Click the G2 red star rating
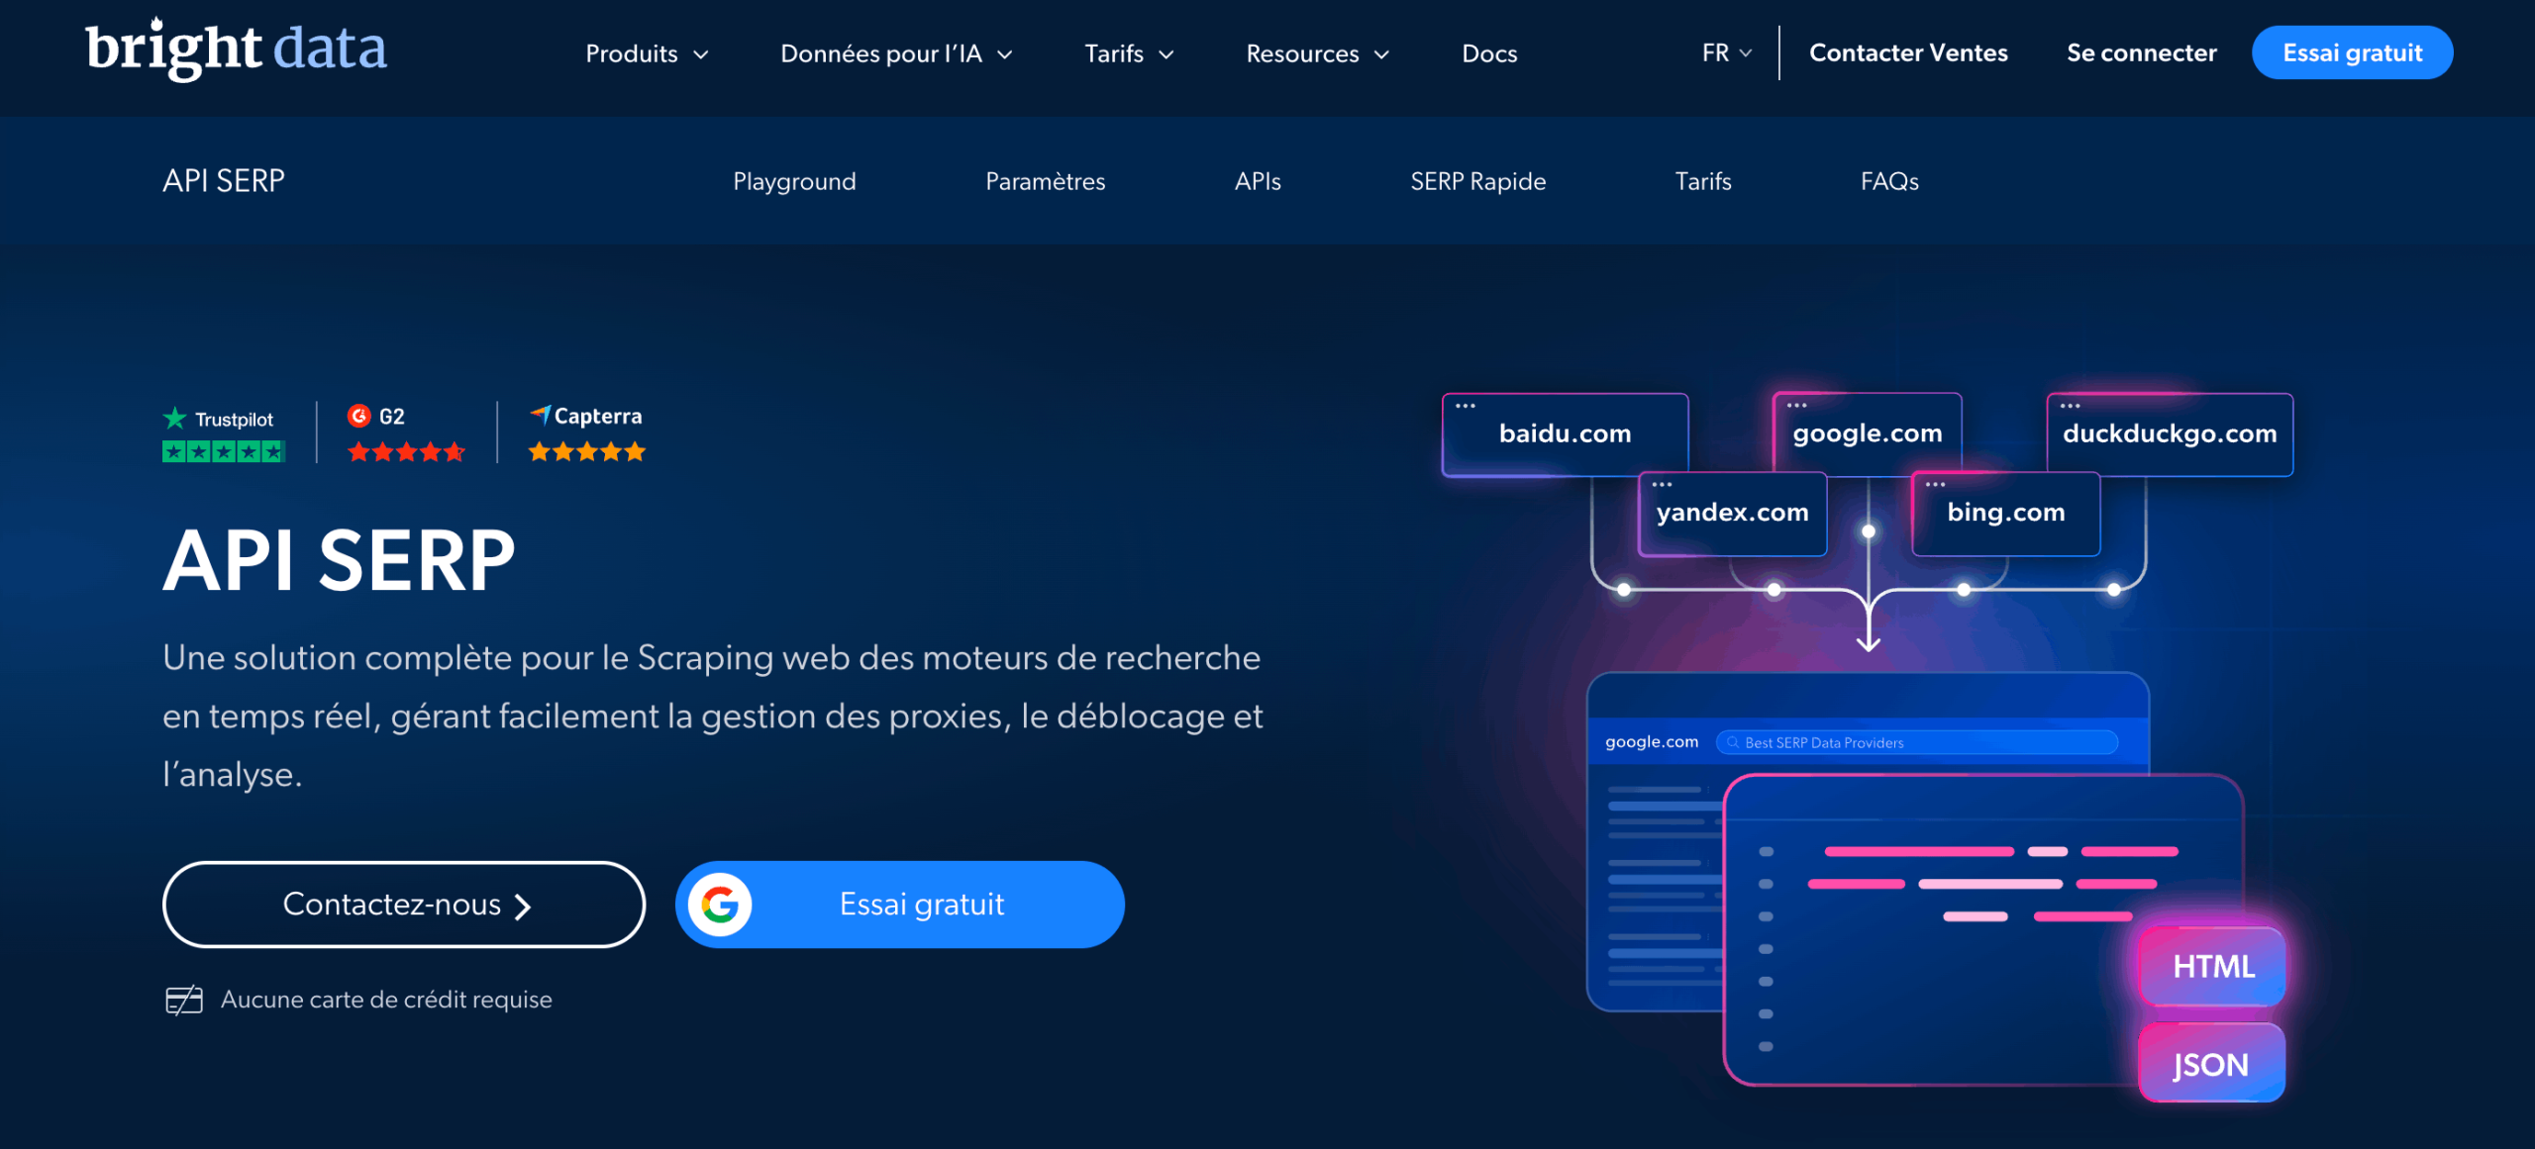This screenshot has width=2535, height=1149. (x=406, y=452)
